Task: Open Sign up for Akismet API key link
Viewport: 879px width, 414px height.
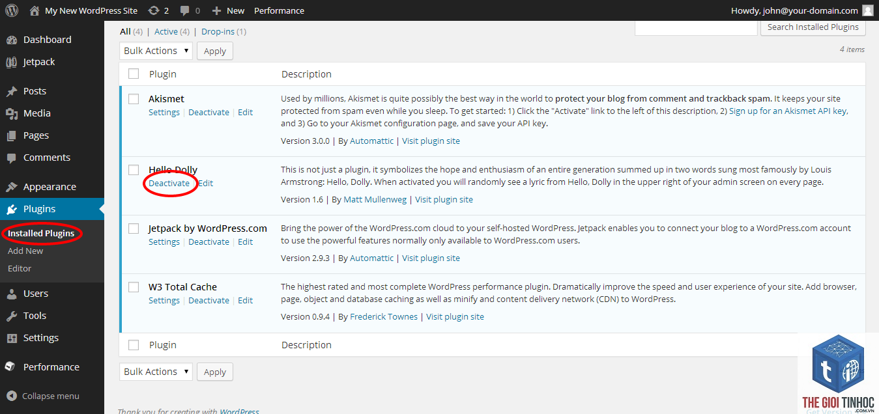Action: [x=788, y=111]
